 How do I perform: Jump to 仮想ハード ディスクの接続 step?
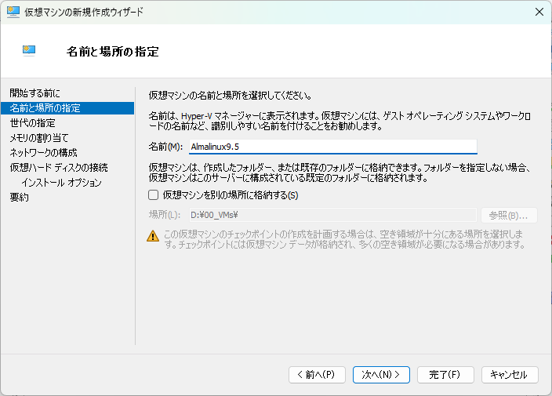pyautogui.click(x=59, y=168)
